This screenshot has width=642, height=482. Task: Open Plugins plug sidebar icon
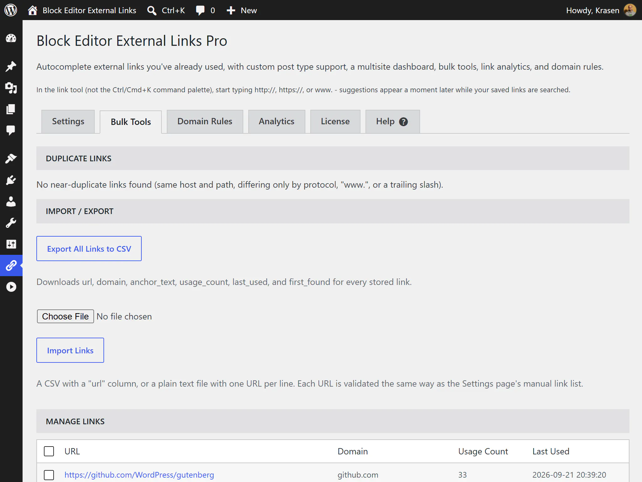coord(11,180)
